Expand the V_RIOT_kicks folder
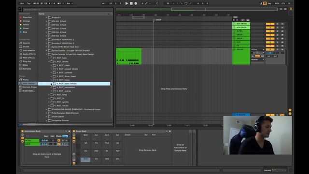The image size is (309, 174). (51, 80)
